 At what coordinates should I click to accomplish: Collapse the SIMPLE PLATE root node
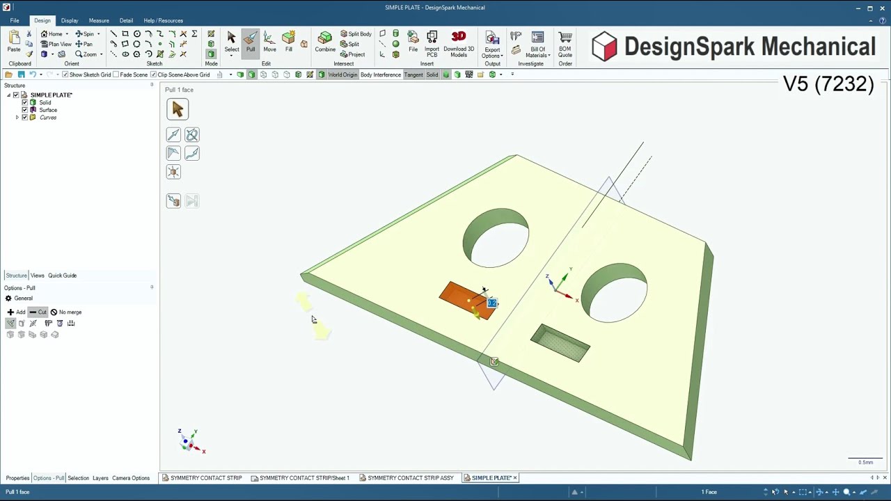8,95
